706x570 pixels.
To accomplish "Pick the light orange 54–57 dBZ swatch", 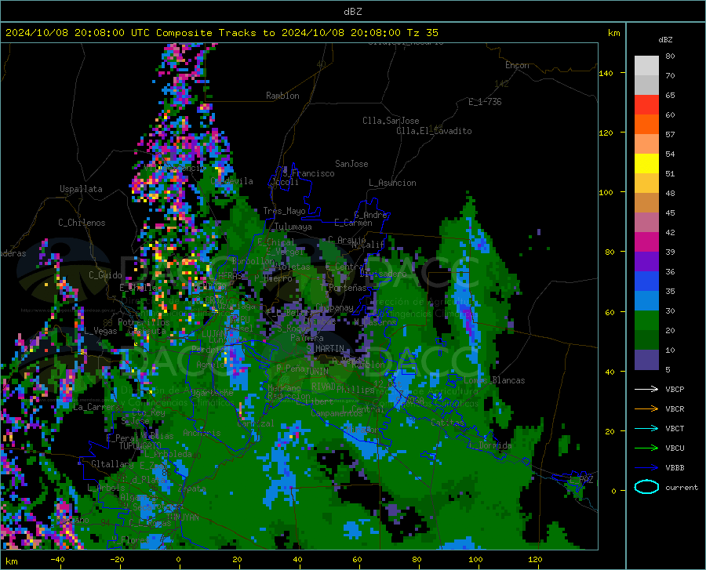I will 646,144.
